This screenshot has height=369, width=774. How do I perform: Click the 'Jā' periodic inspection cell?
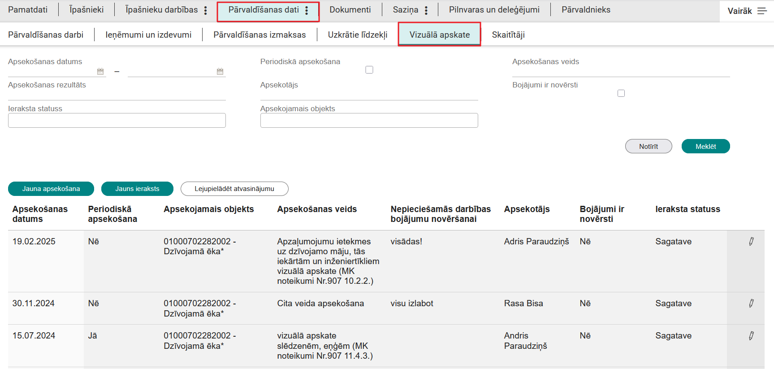(92, 336)
